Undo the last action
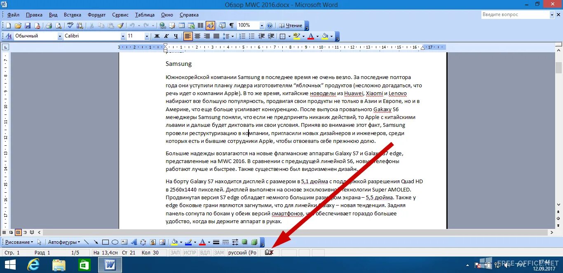Viewport: 563px width, 273px height. click(132, 26)
